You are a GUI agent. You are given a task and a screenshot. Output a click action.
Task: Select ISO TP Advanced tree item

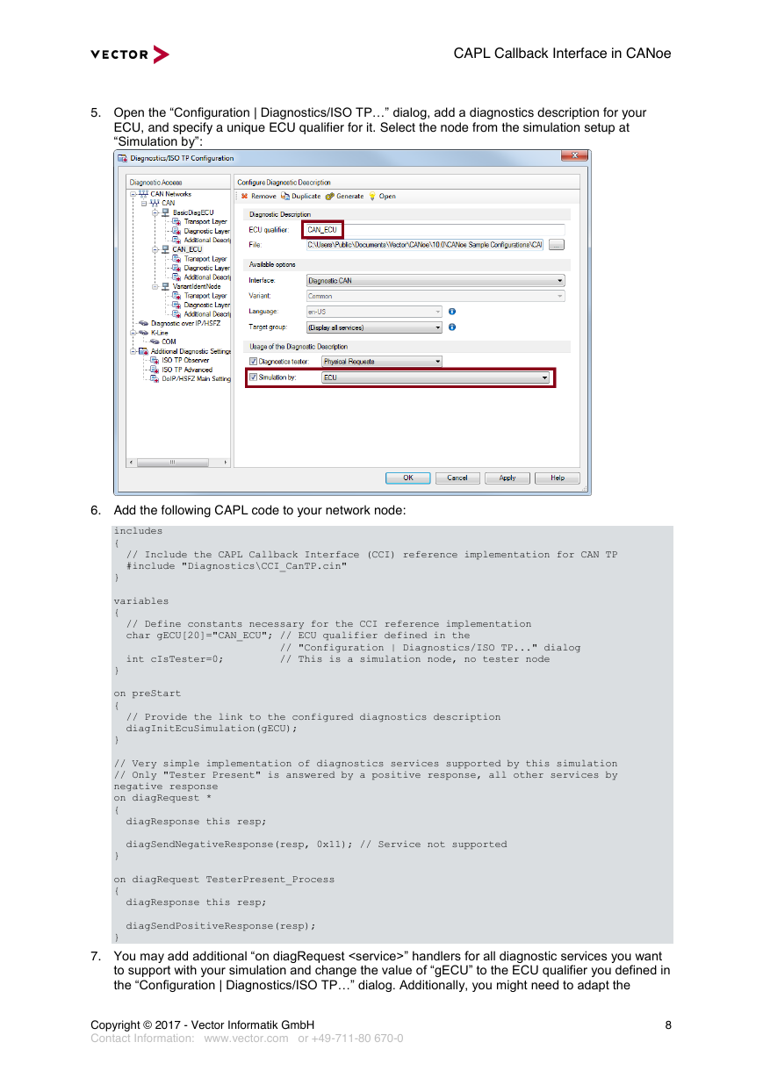181,370
